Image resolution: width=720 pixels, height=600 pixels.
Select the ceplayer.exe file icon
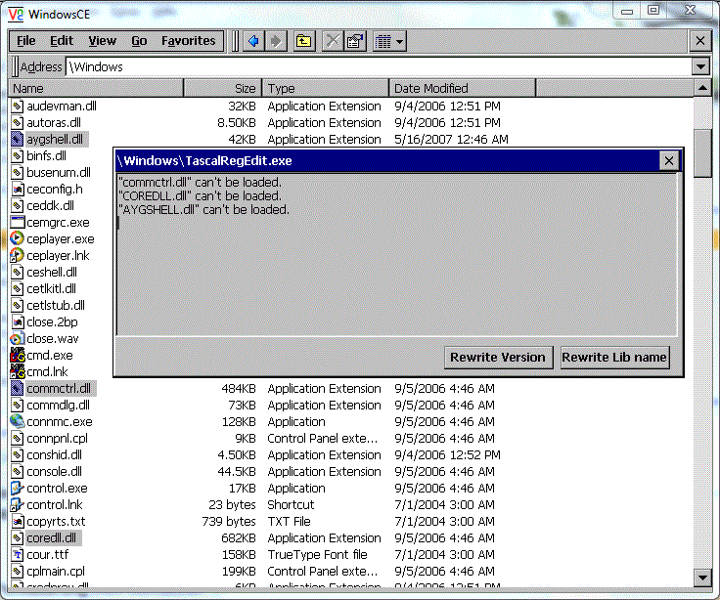tap(17, 238)
